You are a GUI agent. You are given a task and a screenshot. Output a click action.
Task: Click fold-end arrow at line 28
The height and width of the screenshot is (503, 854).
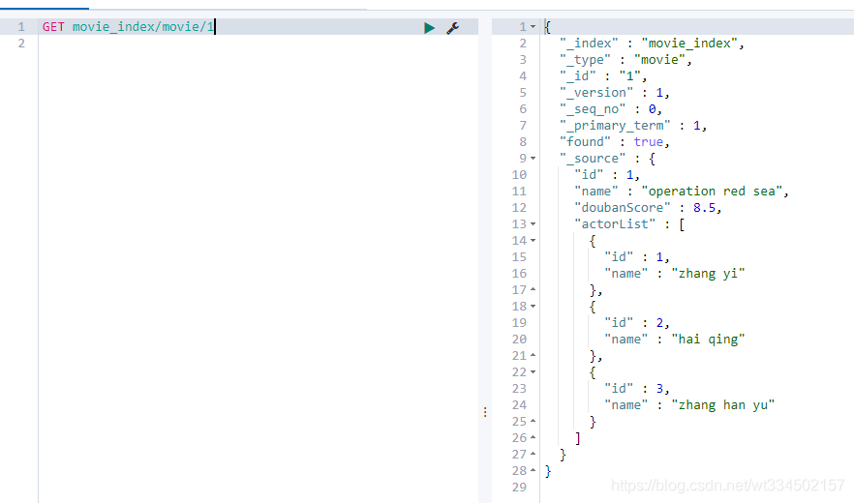[534, 470]
